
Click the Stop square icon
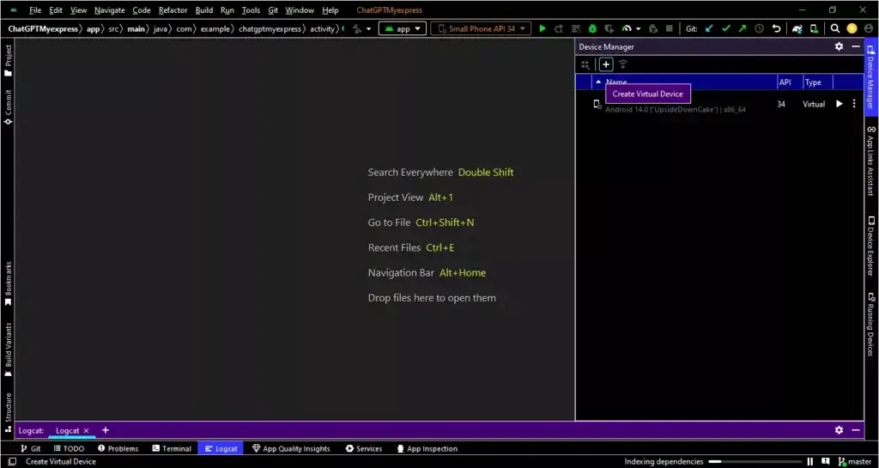click(x=670, y=28)
